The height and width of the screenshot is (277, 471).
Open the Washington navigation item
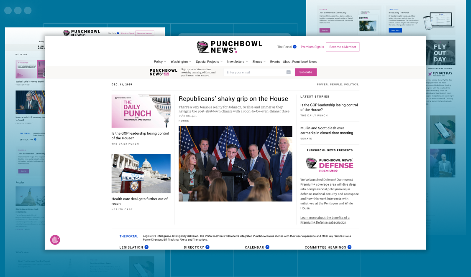[x=179, y=62]
